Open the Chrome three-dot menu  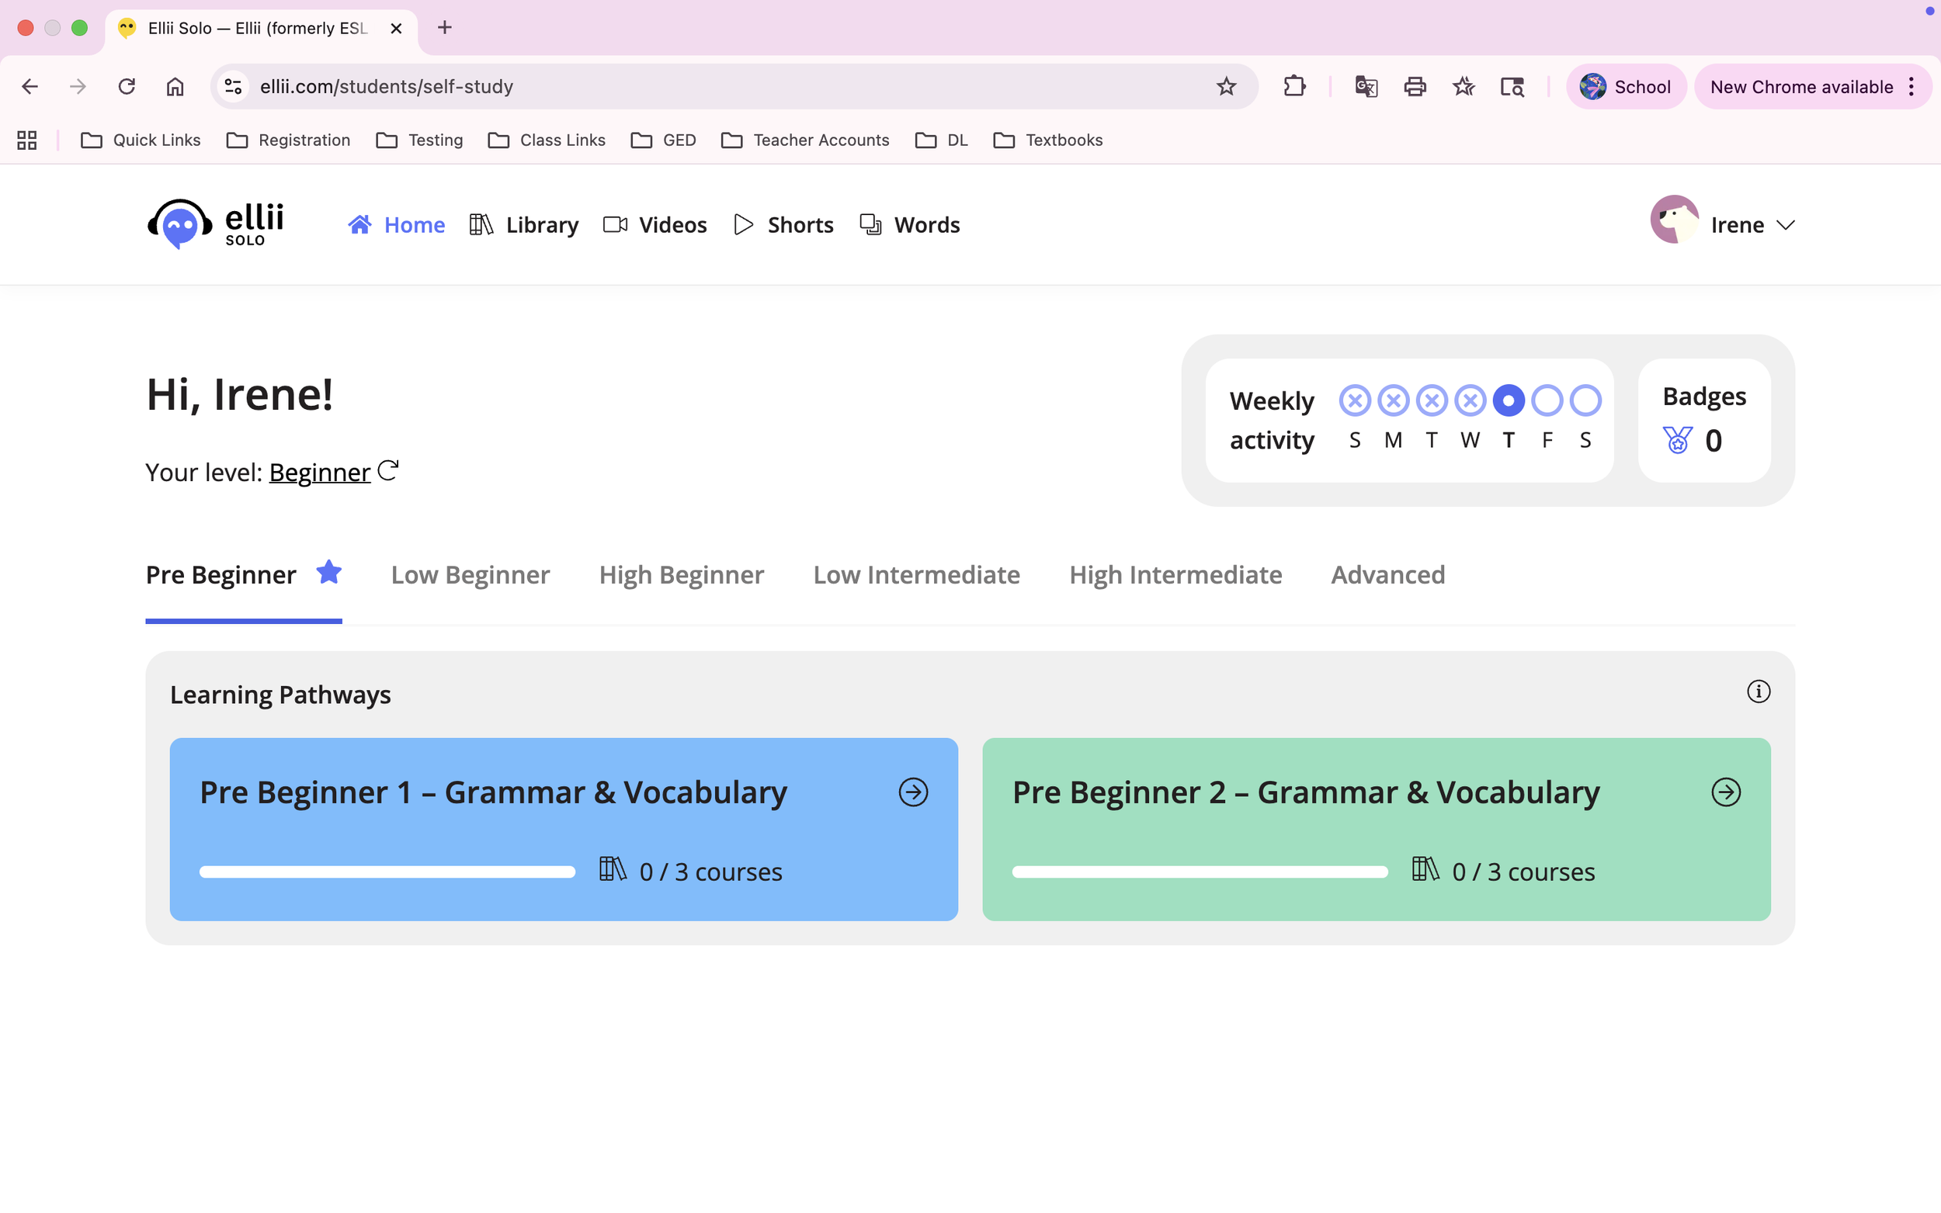click(x=1911, y=86)
